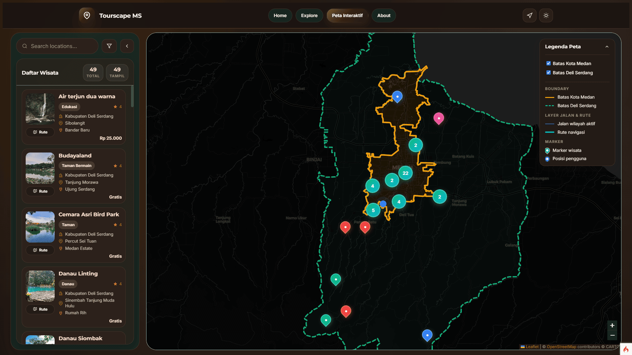The width and height of the screenshot is (632, 355).
Task: Click the Danau Siombak title
Action: (80, 338)
